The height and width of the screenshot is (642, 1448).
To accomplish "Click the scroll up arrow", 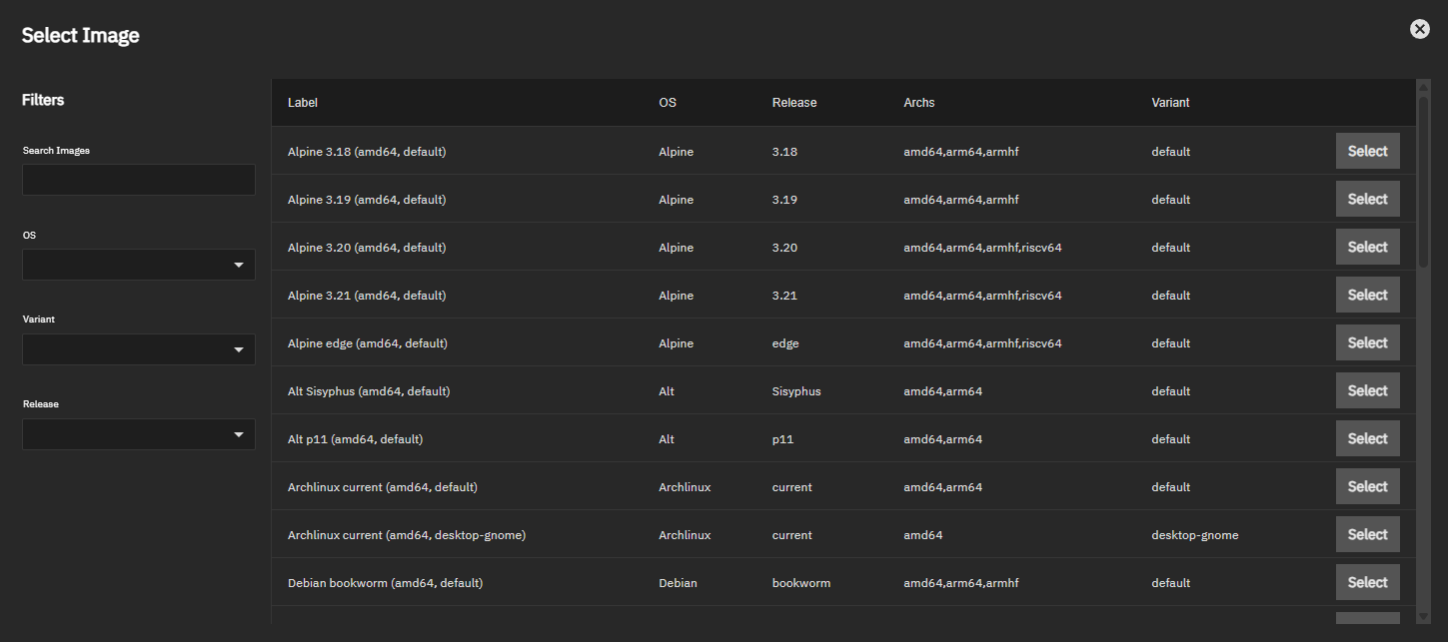I will [1423, 87].
